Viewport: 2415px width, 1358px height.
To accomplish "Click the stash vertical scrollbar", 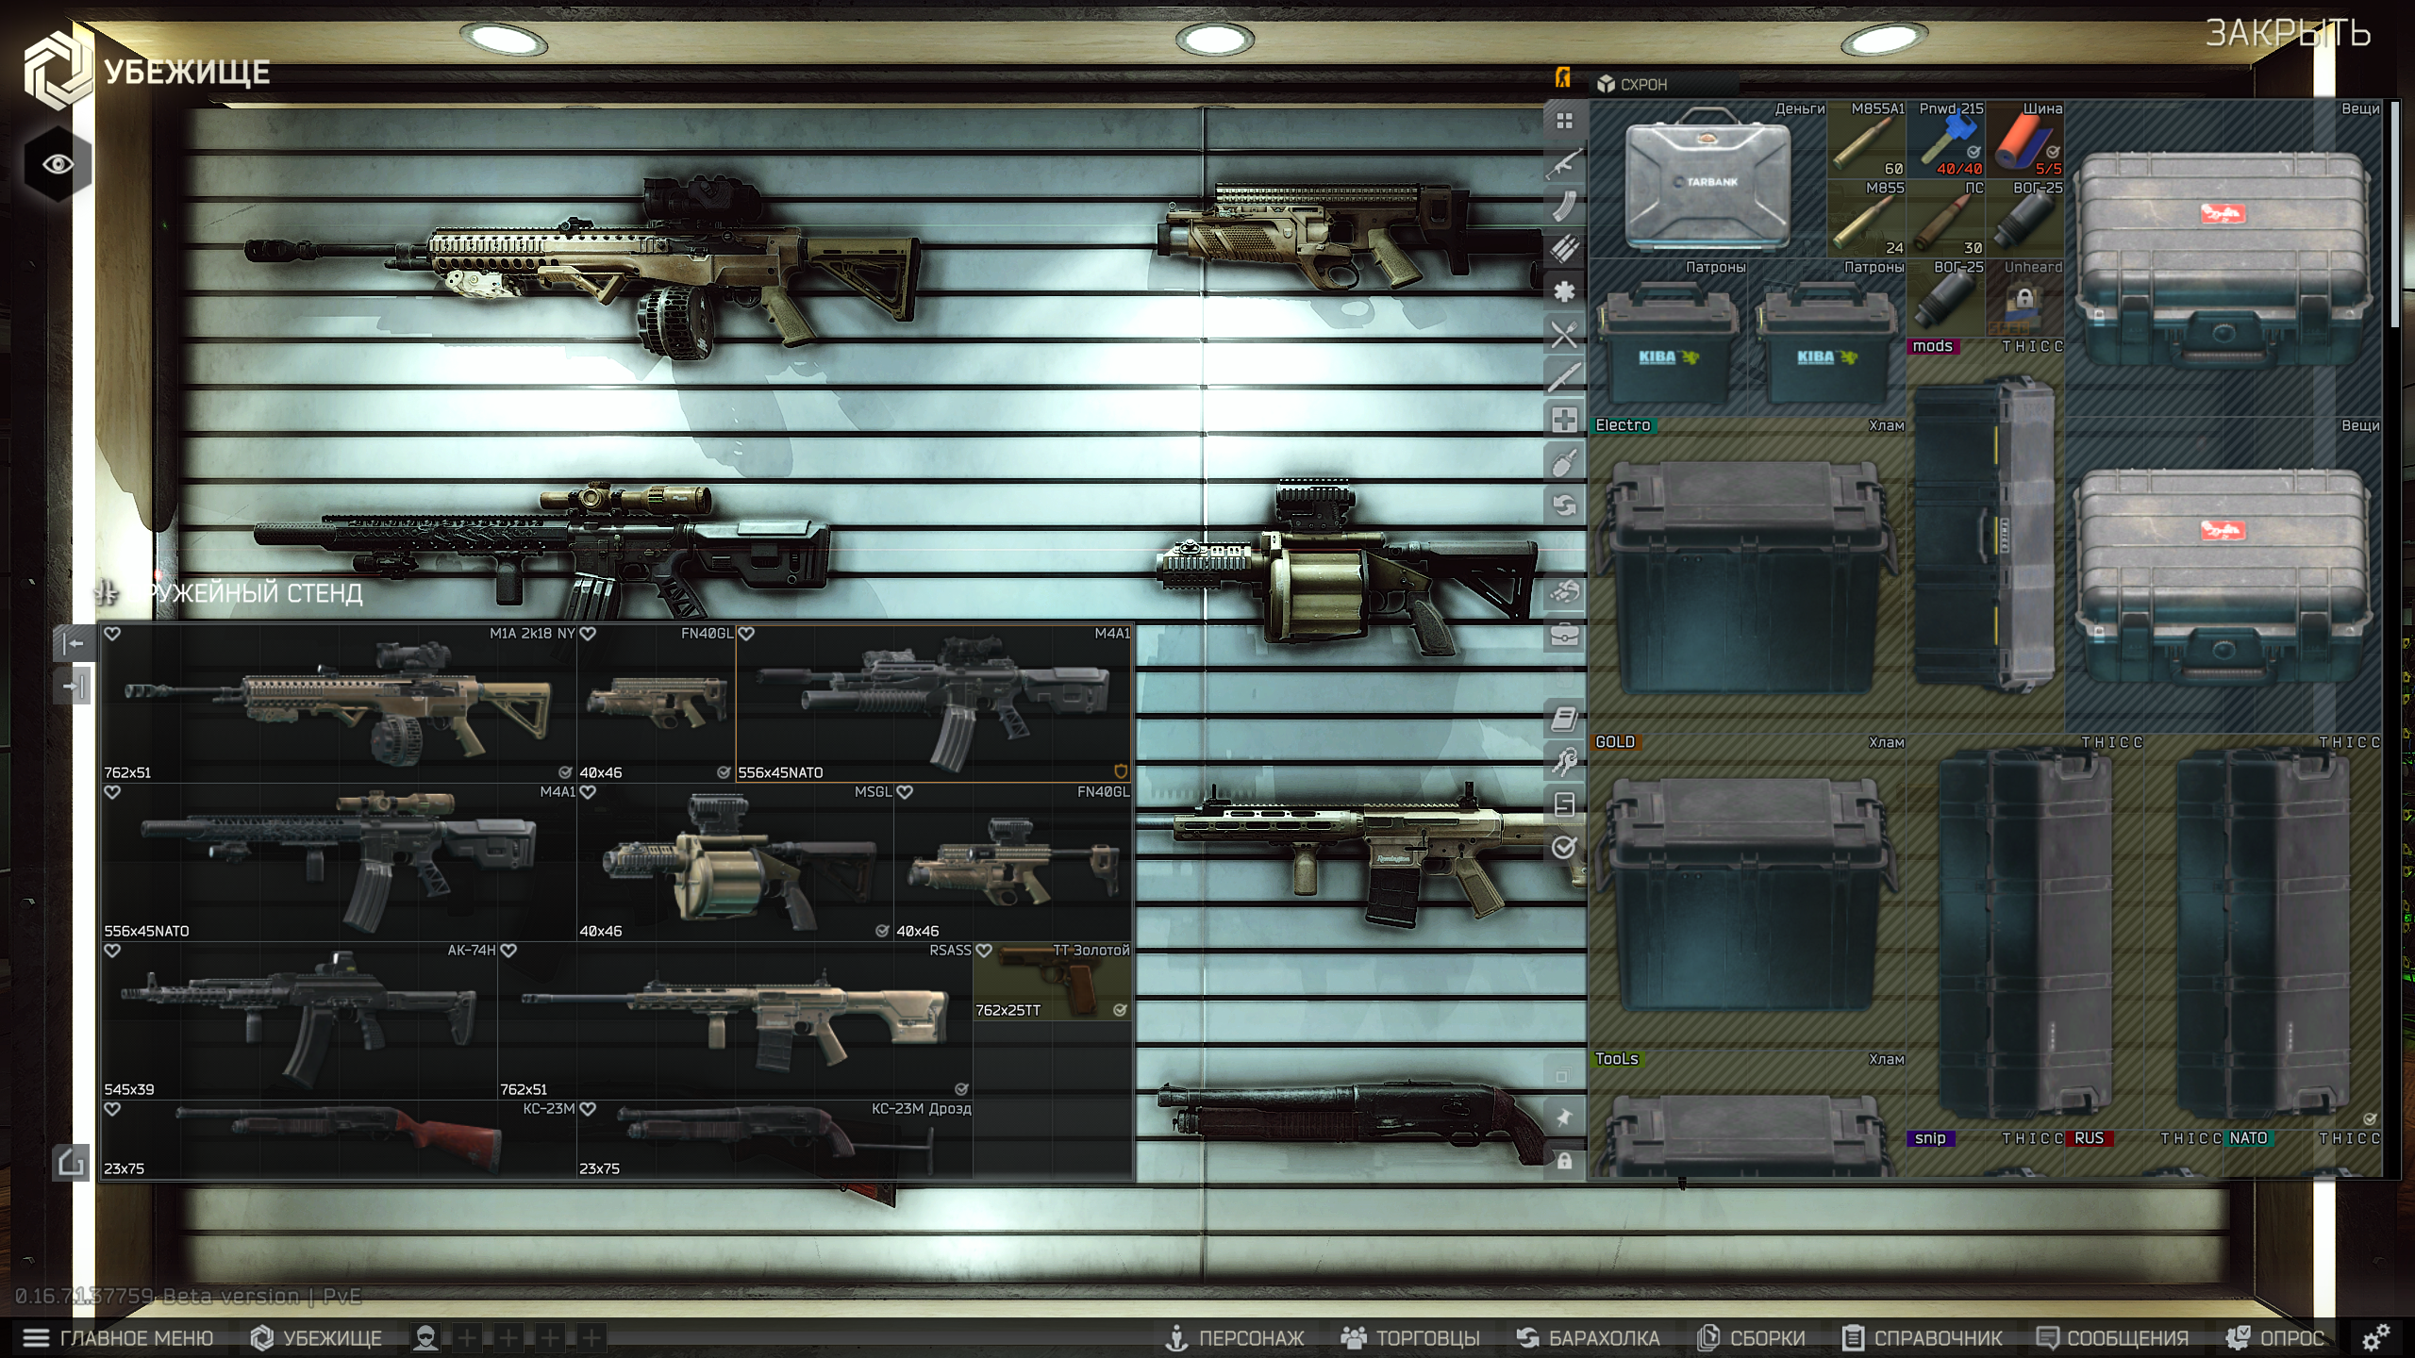I will tap(2394, 213).
